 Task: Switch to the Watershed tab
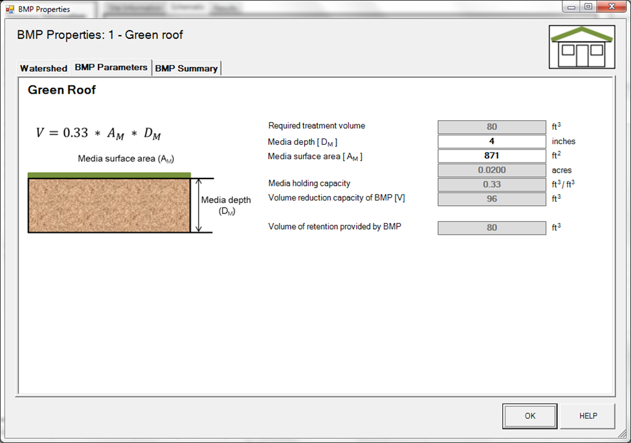(43, 69)
